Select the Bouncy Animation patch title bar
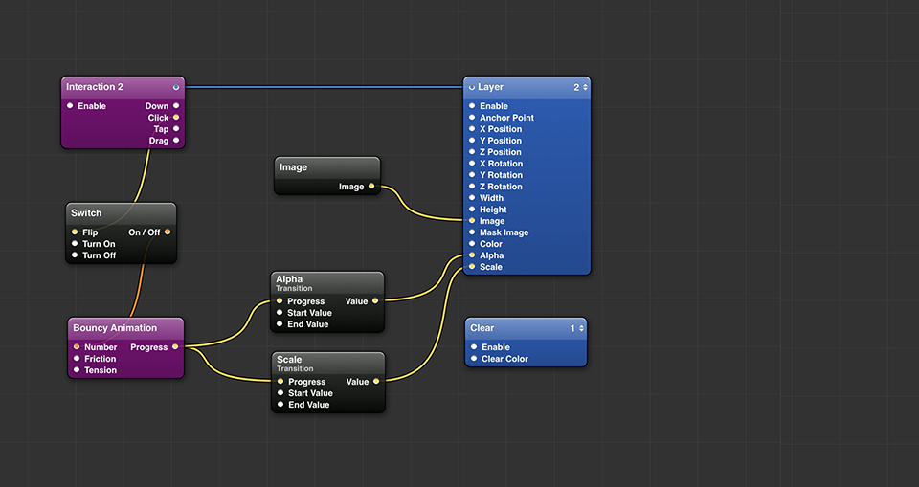Screen dimensions: 919x487 (x=115, y=328)
